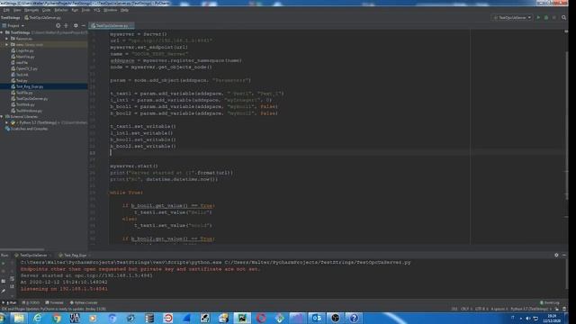The image size is (576, 324).
Task: Open Outlook from the taskbar
Action: 316,318
